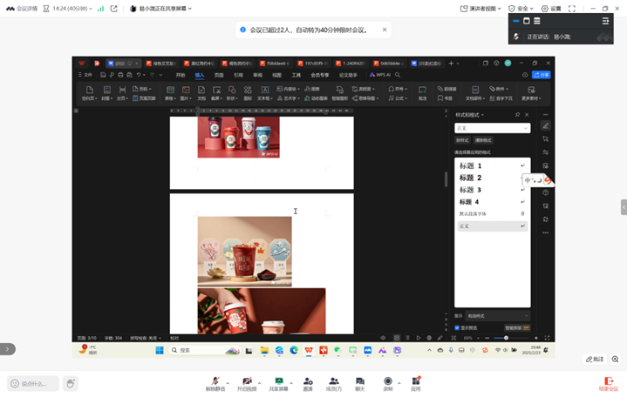Click the 新样式 button
The height and width of the screenshot is (397, 627).
click(462, 140)
